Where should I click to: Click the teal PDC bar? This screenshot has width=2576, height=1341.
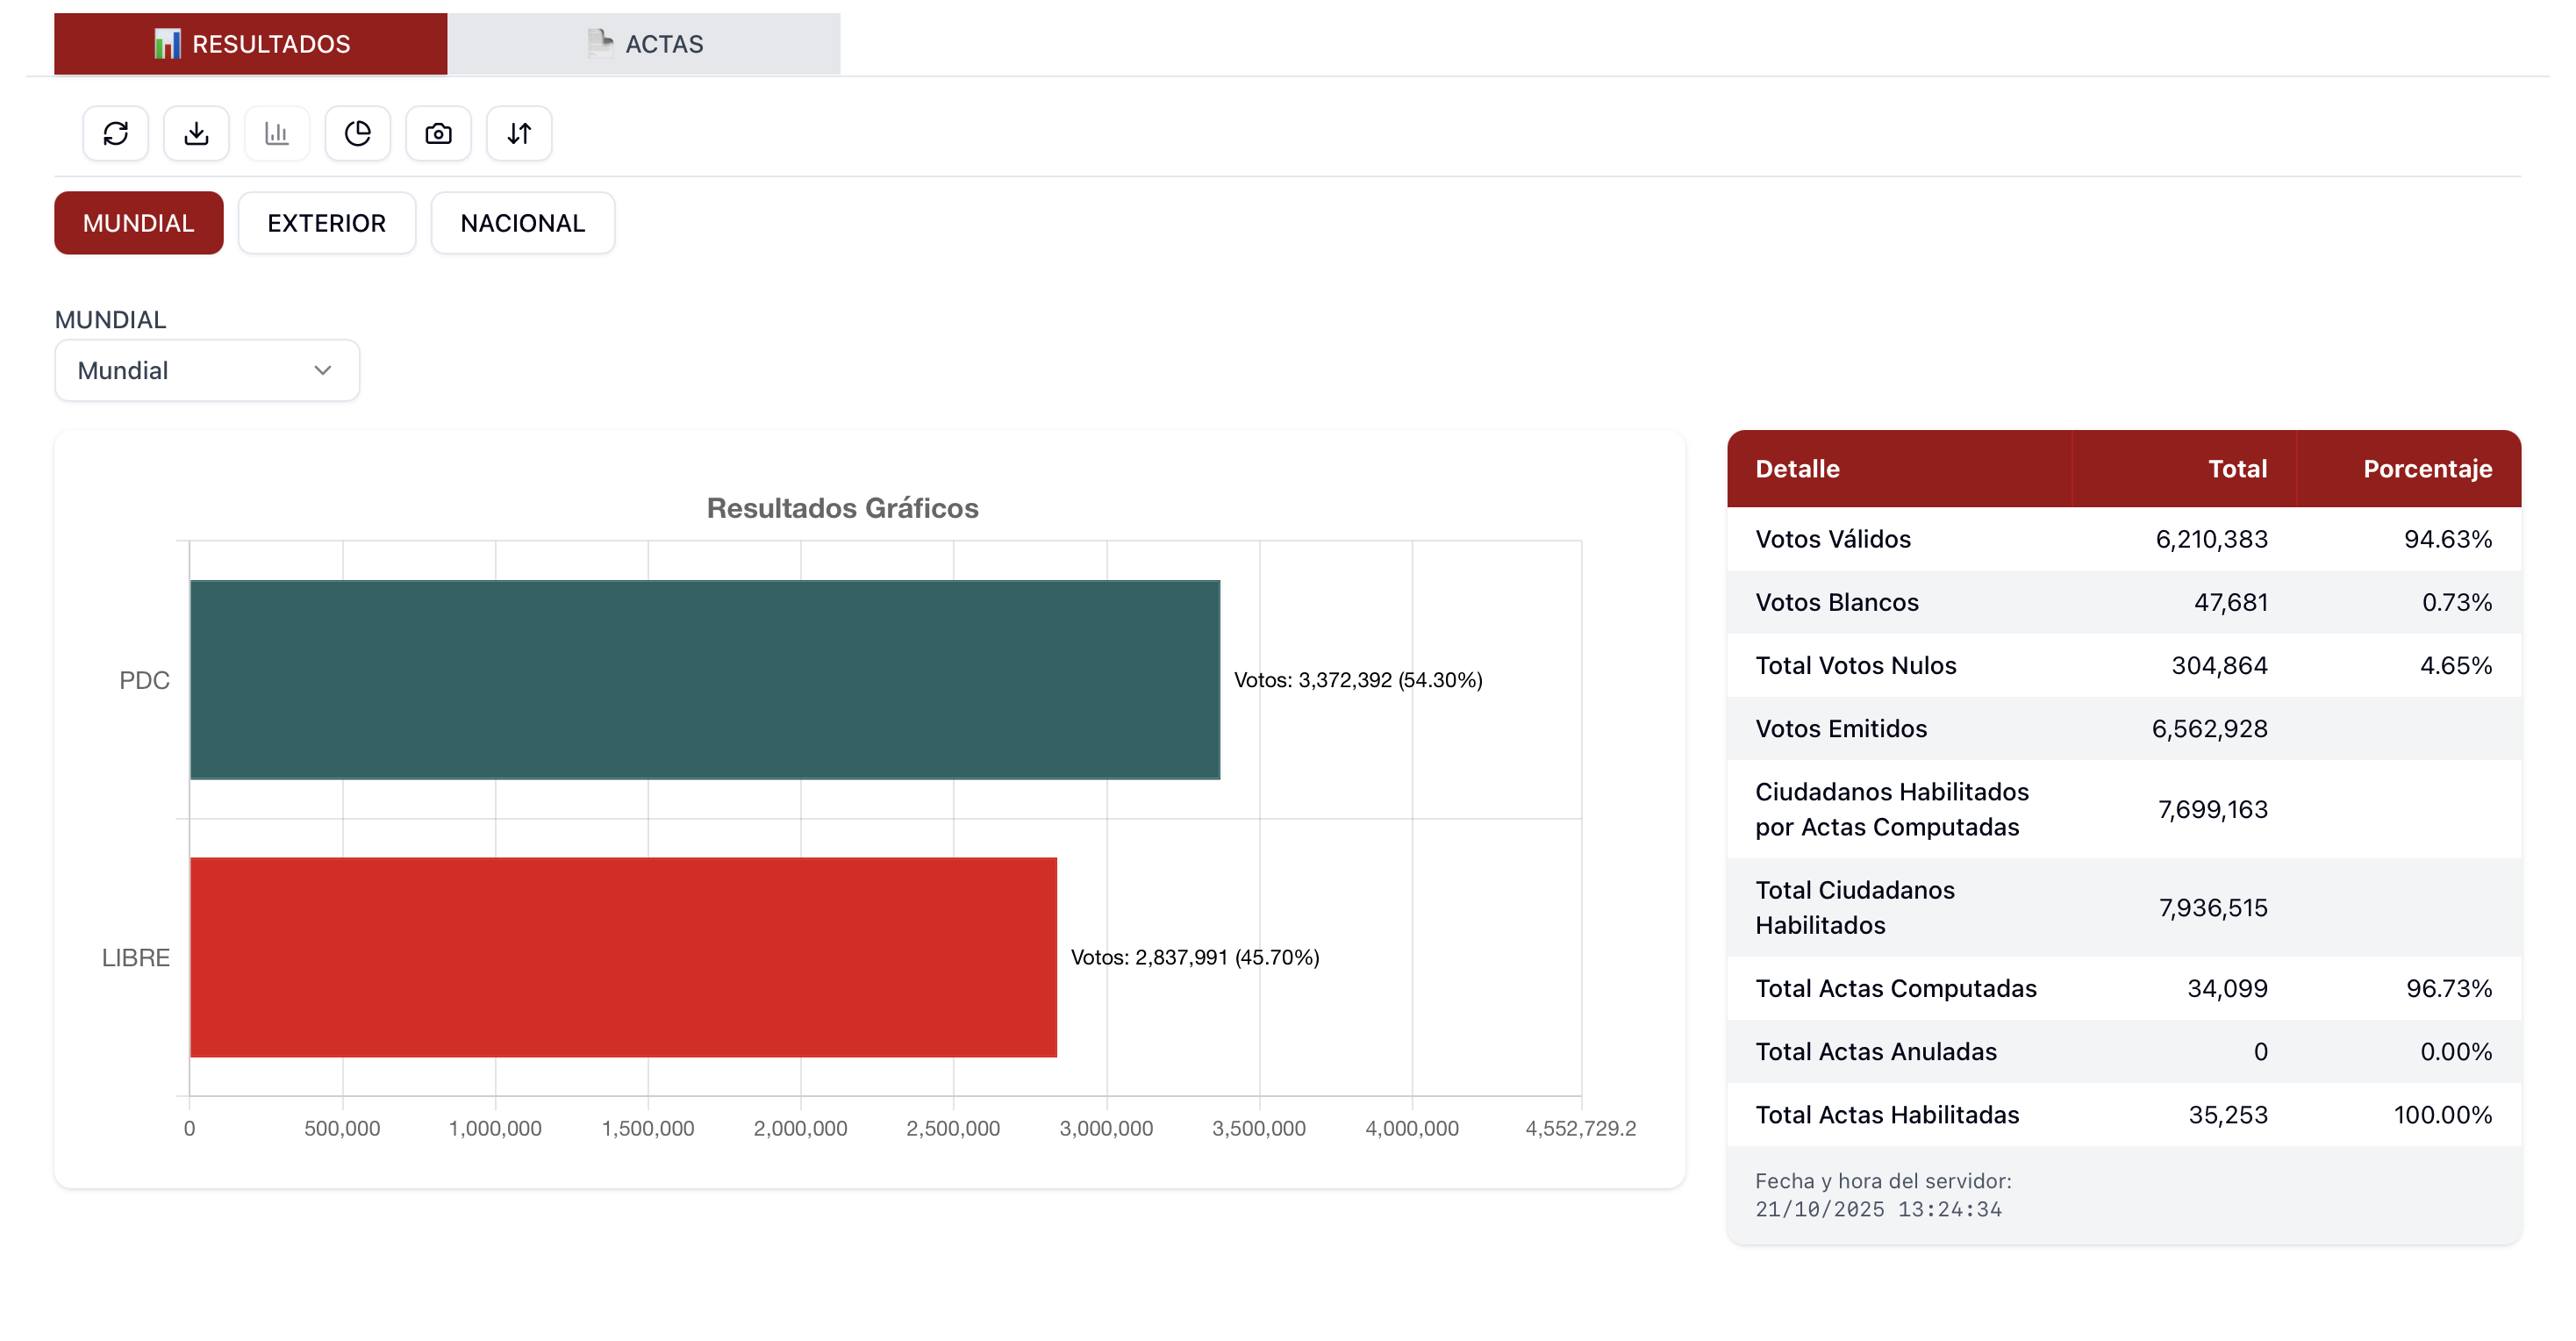pyautogui.click(x=704, y=680)
